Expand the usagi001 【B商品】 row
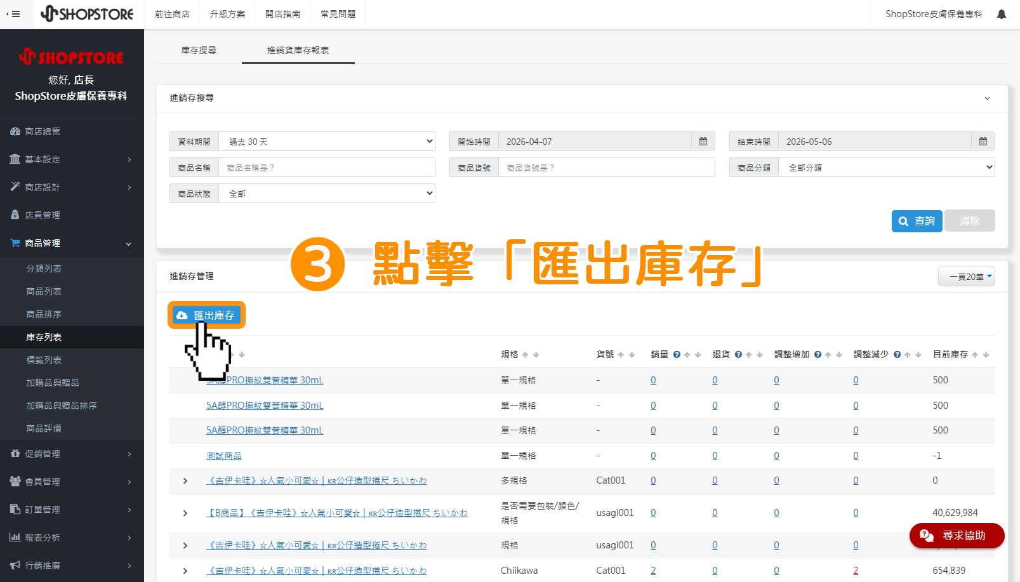 (185, 513)
